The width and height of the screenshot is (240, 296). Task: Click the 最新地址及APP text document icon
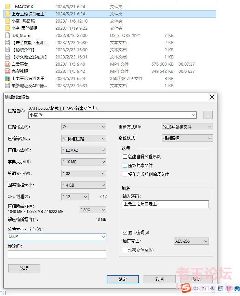[x=8, y=86]
